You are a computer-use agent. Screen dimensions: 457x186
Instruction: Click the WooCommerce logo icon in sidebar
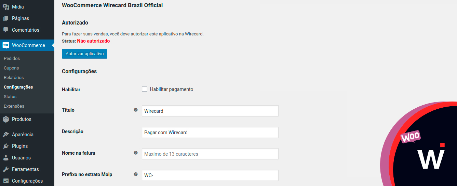tap(6, 45)
